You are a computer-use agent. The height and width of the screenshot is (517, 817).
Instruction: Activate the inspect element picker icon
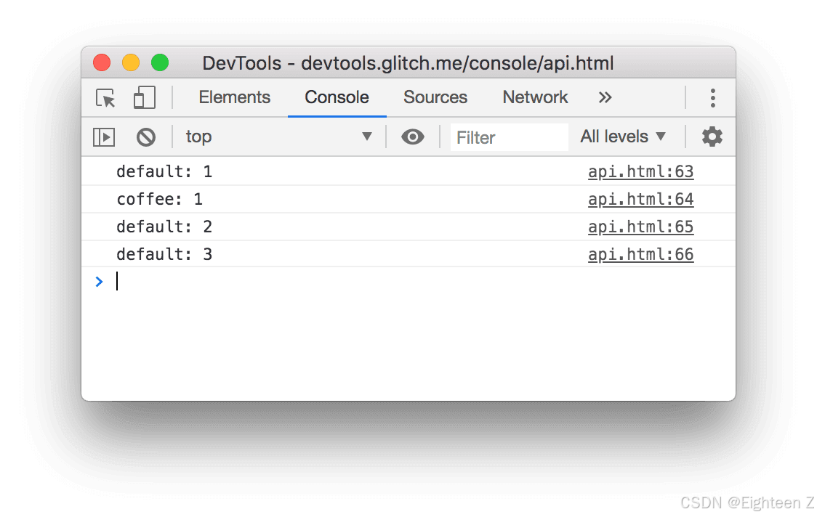[x=106, y=98]
